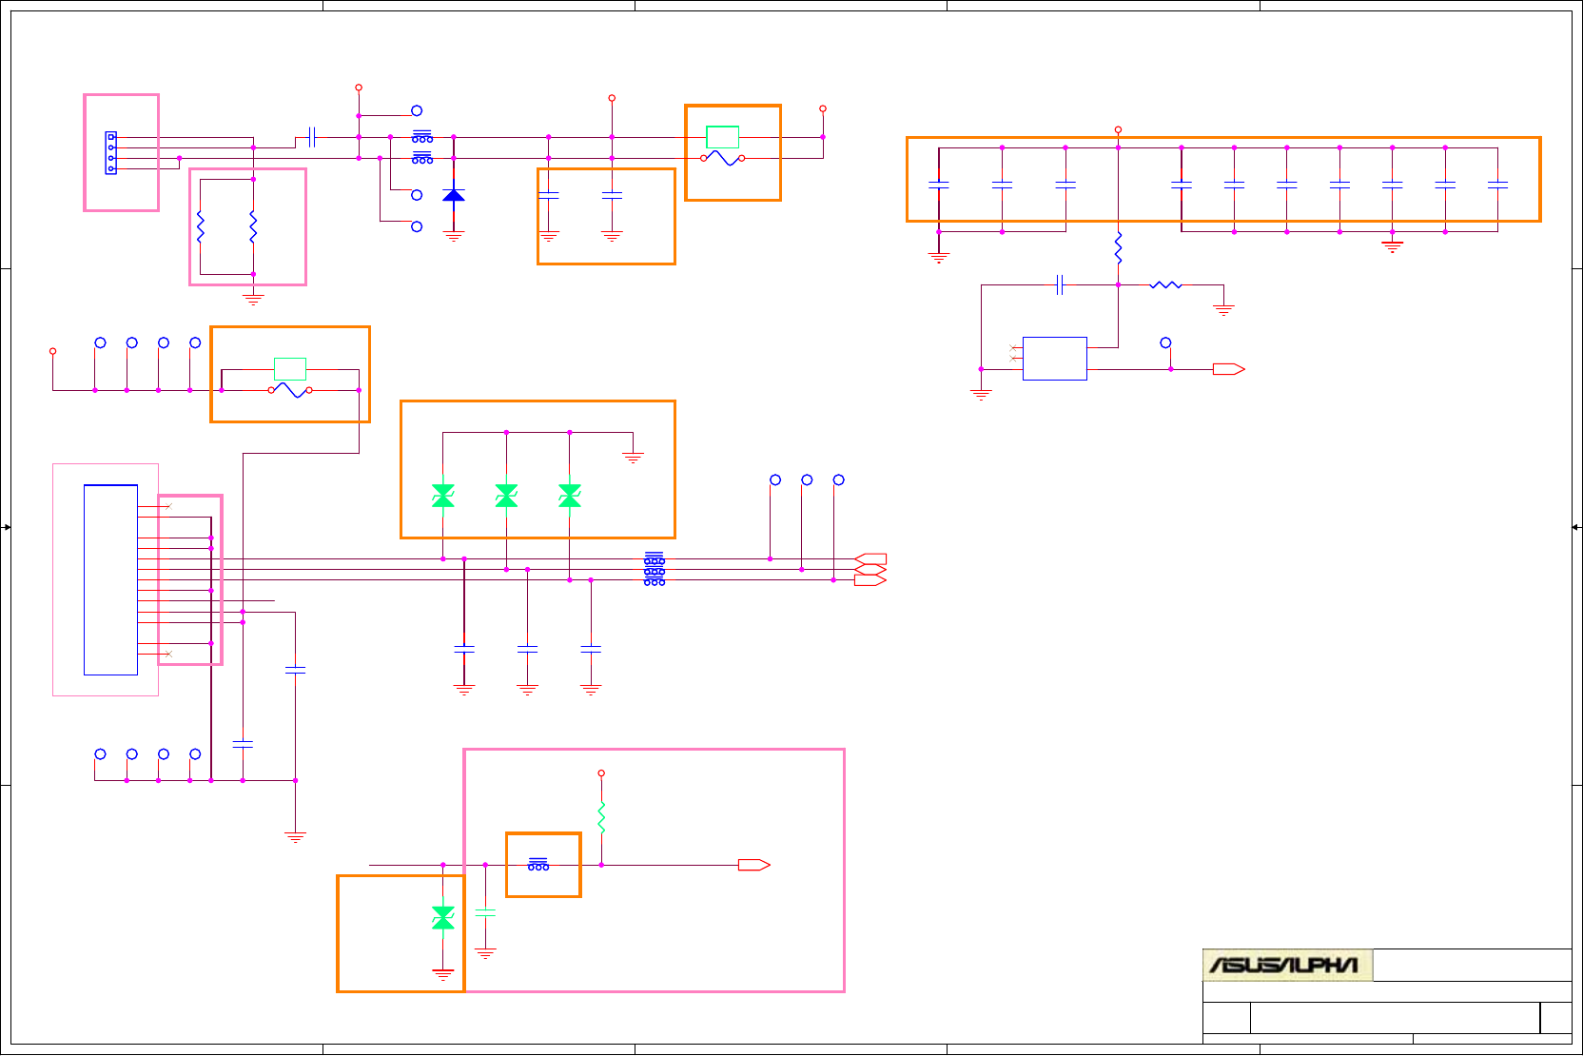Select the green capacitor symbol
Viewport: 1583px width, 1056px height.
click(x=485, y=912)
